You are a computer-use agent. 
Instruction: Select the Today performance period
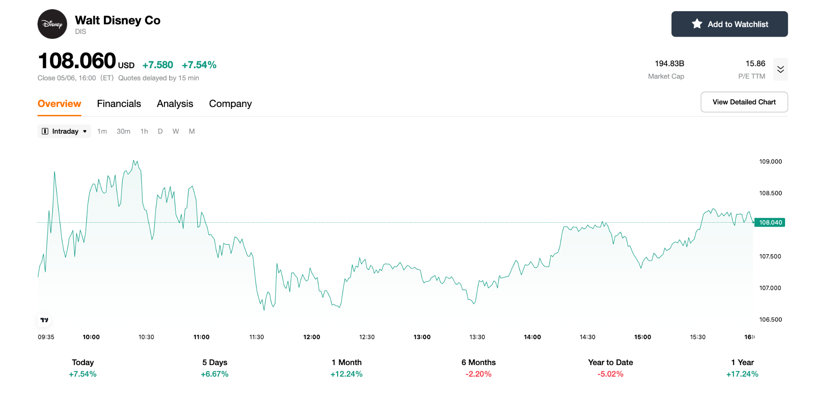click(83, 368)
